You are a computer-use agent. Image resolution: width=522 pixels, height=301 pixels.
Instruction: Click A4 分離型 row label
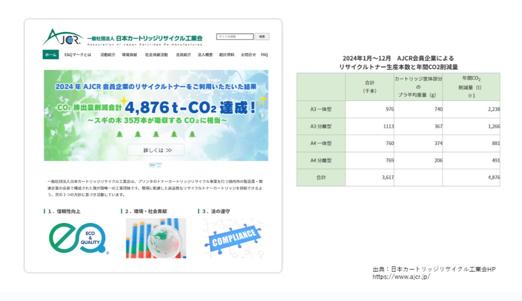click(321, 160)
